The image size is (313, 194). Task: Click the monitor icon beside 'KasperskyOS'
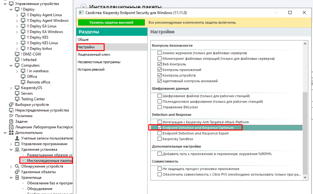[x=17, y=88]
